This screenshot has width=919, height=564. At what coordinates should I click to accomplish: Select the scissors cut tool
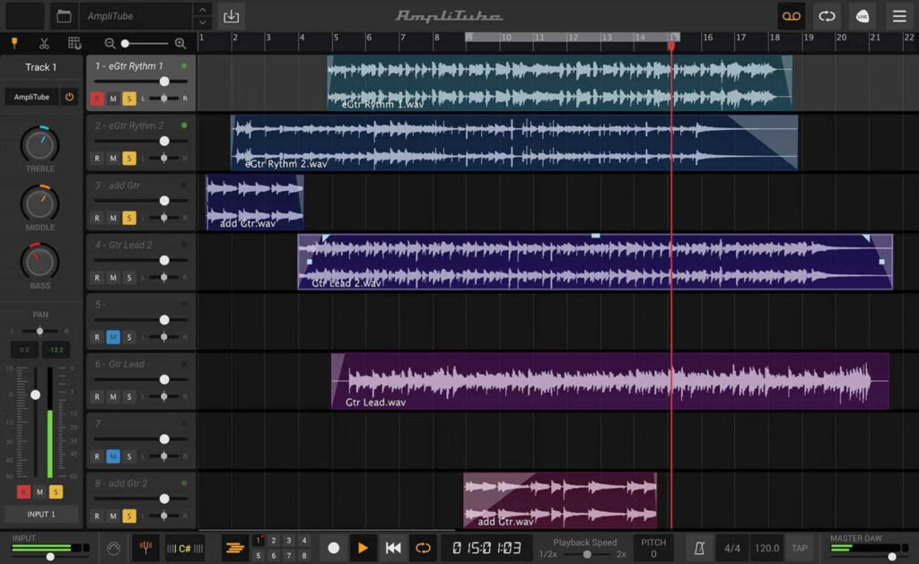pos(43,42)
